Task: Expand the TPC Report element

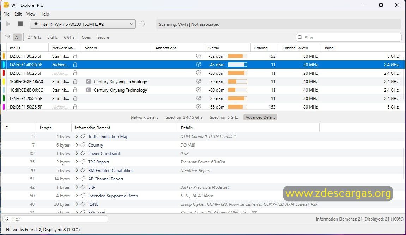Action: click(x=77, y=162)
